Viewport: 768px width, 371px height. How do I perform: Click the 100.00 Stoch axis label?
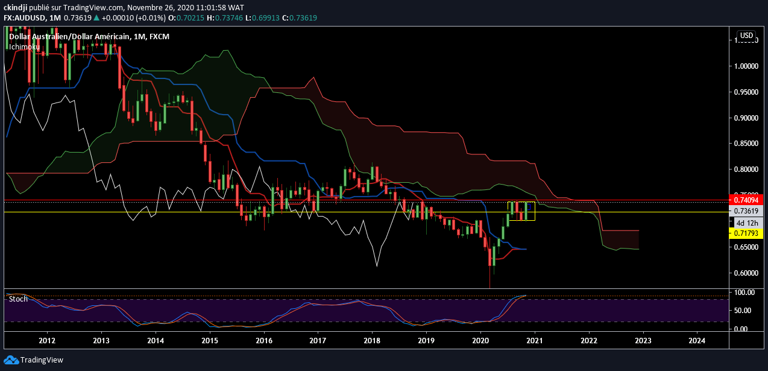[746, 293]
